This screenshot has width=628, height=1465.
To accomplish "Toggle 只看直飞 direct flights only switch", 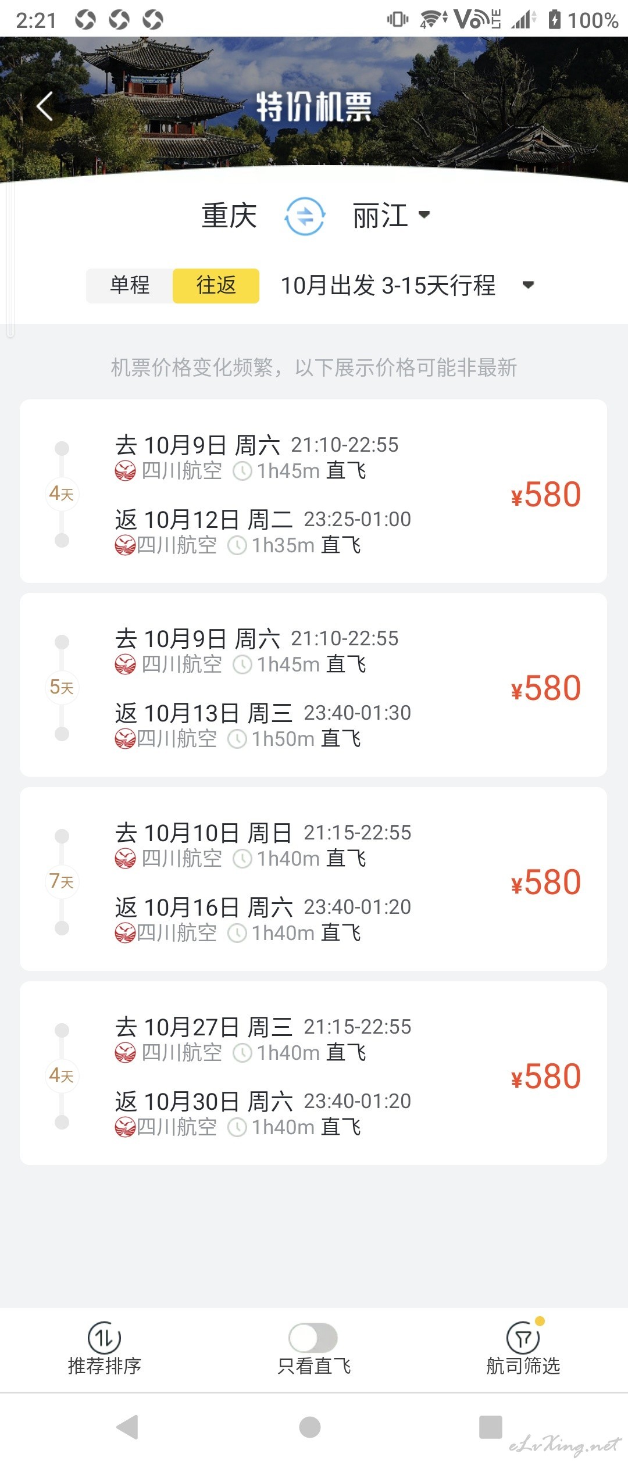I will (313, 1338).
